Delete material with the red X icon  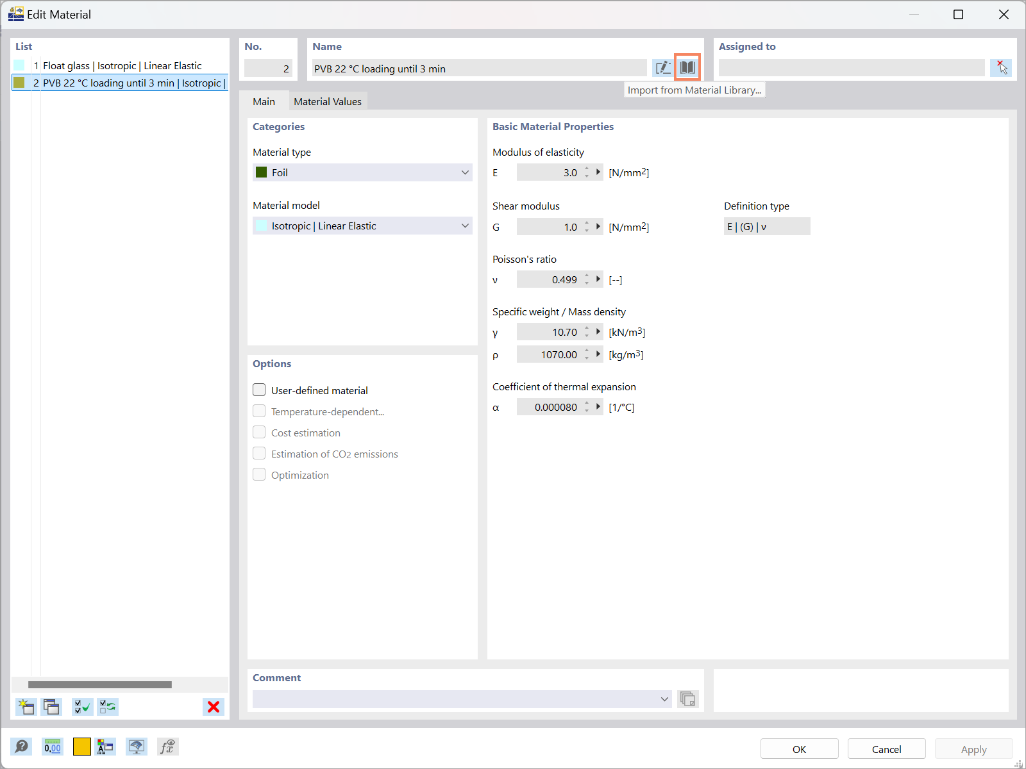pyautogui.click(x=213, y=707)
